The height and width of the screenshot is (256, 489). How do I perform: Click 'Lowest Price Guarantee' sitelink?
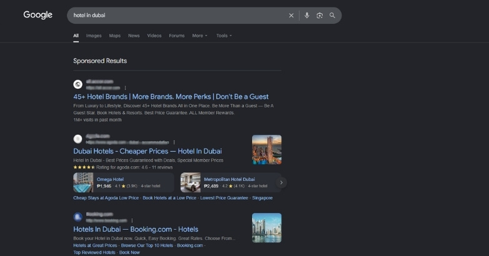click(x=224, y=198)
